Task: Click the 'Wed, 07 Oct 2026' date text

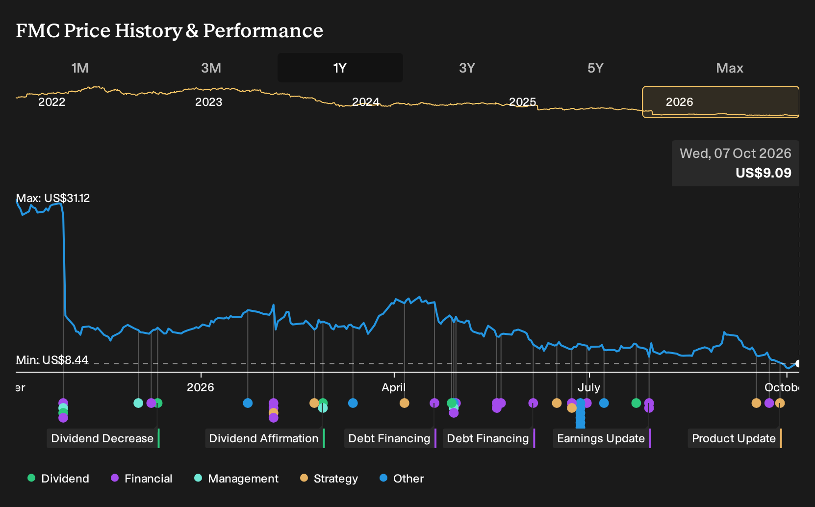Action: click(x=736, y=153)
